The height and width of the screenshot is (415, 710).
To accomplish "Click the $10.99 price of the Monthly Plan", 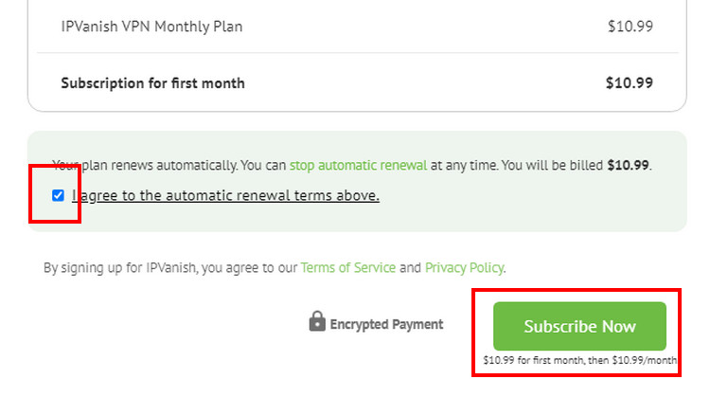I will [630, 27].
